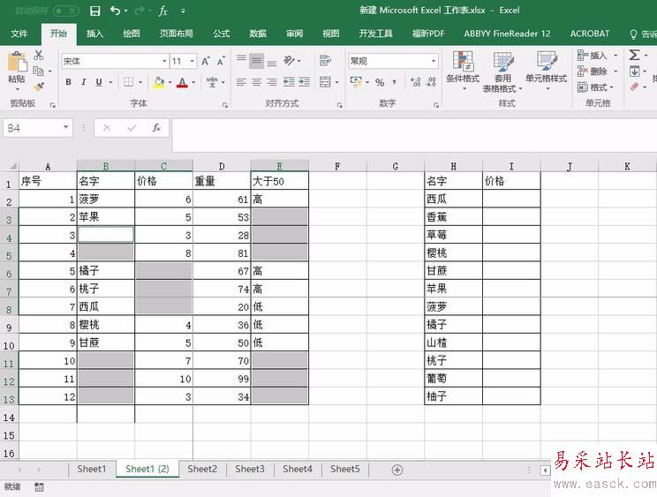Expand the paste options arrow under 粘贴
Screen dimensions: 657x497
17,89
